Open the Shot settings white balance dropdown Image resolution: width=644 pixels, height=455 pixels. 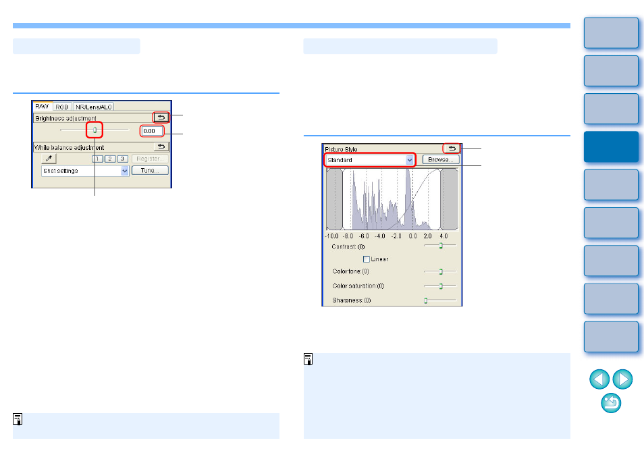coord(86,171)
